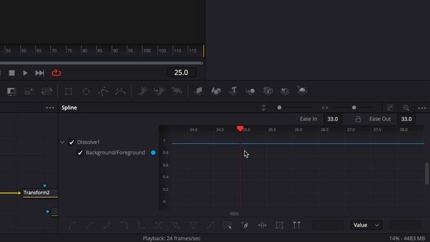430x242 pixels.
Task: Click frame 100 on the time ruler
Action: coord(146,50)
